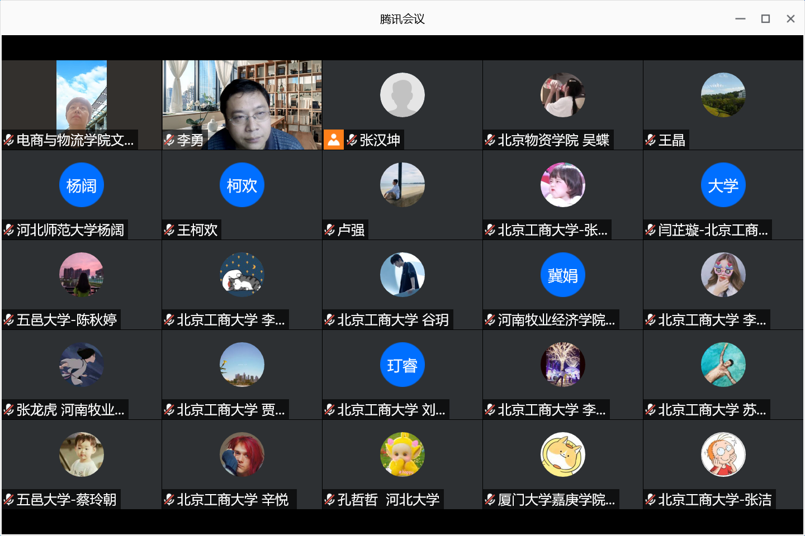Maximize the 腾讯会议 window
Viewport: 805px width, 536px height.
point(765,19)
